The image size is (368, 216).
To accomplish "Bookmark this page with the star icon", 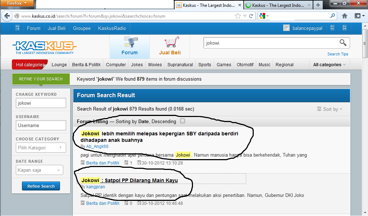I will tap(238, 16).
